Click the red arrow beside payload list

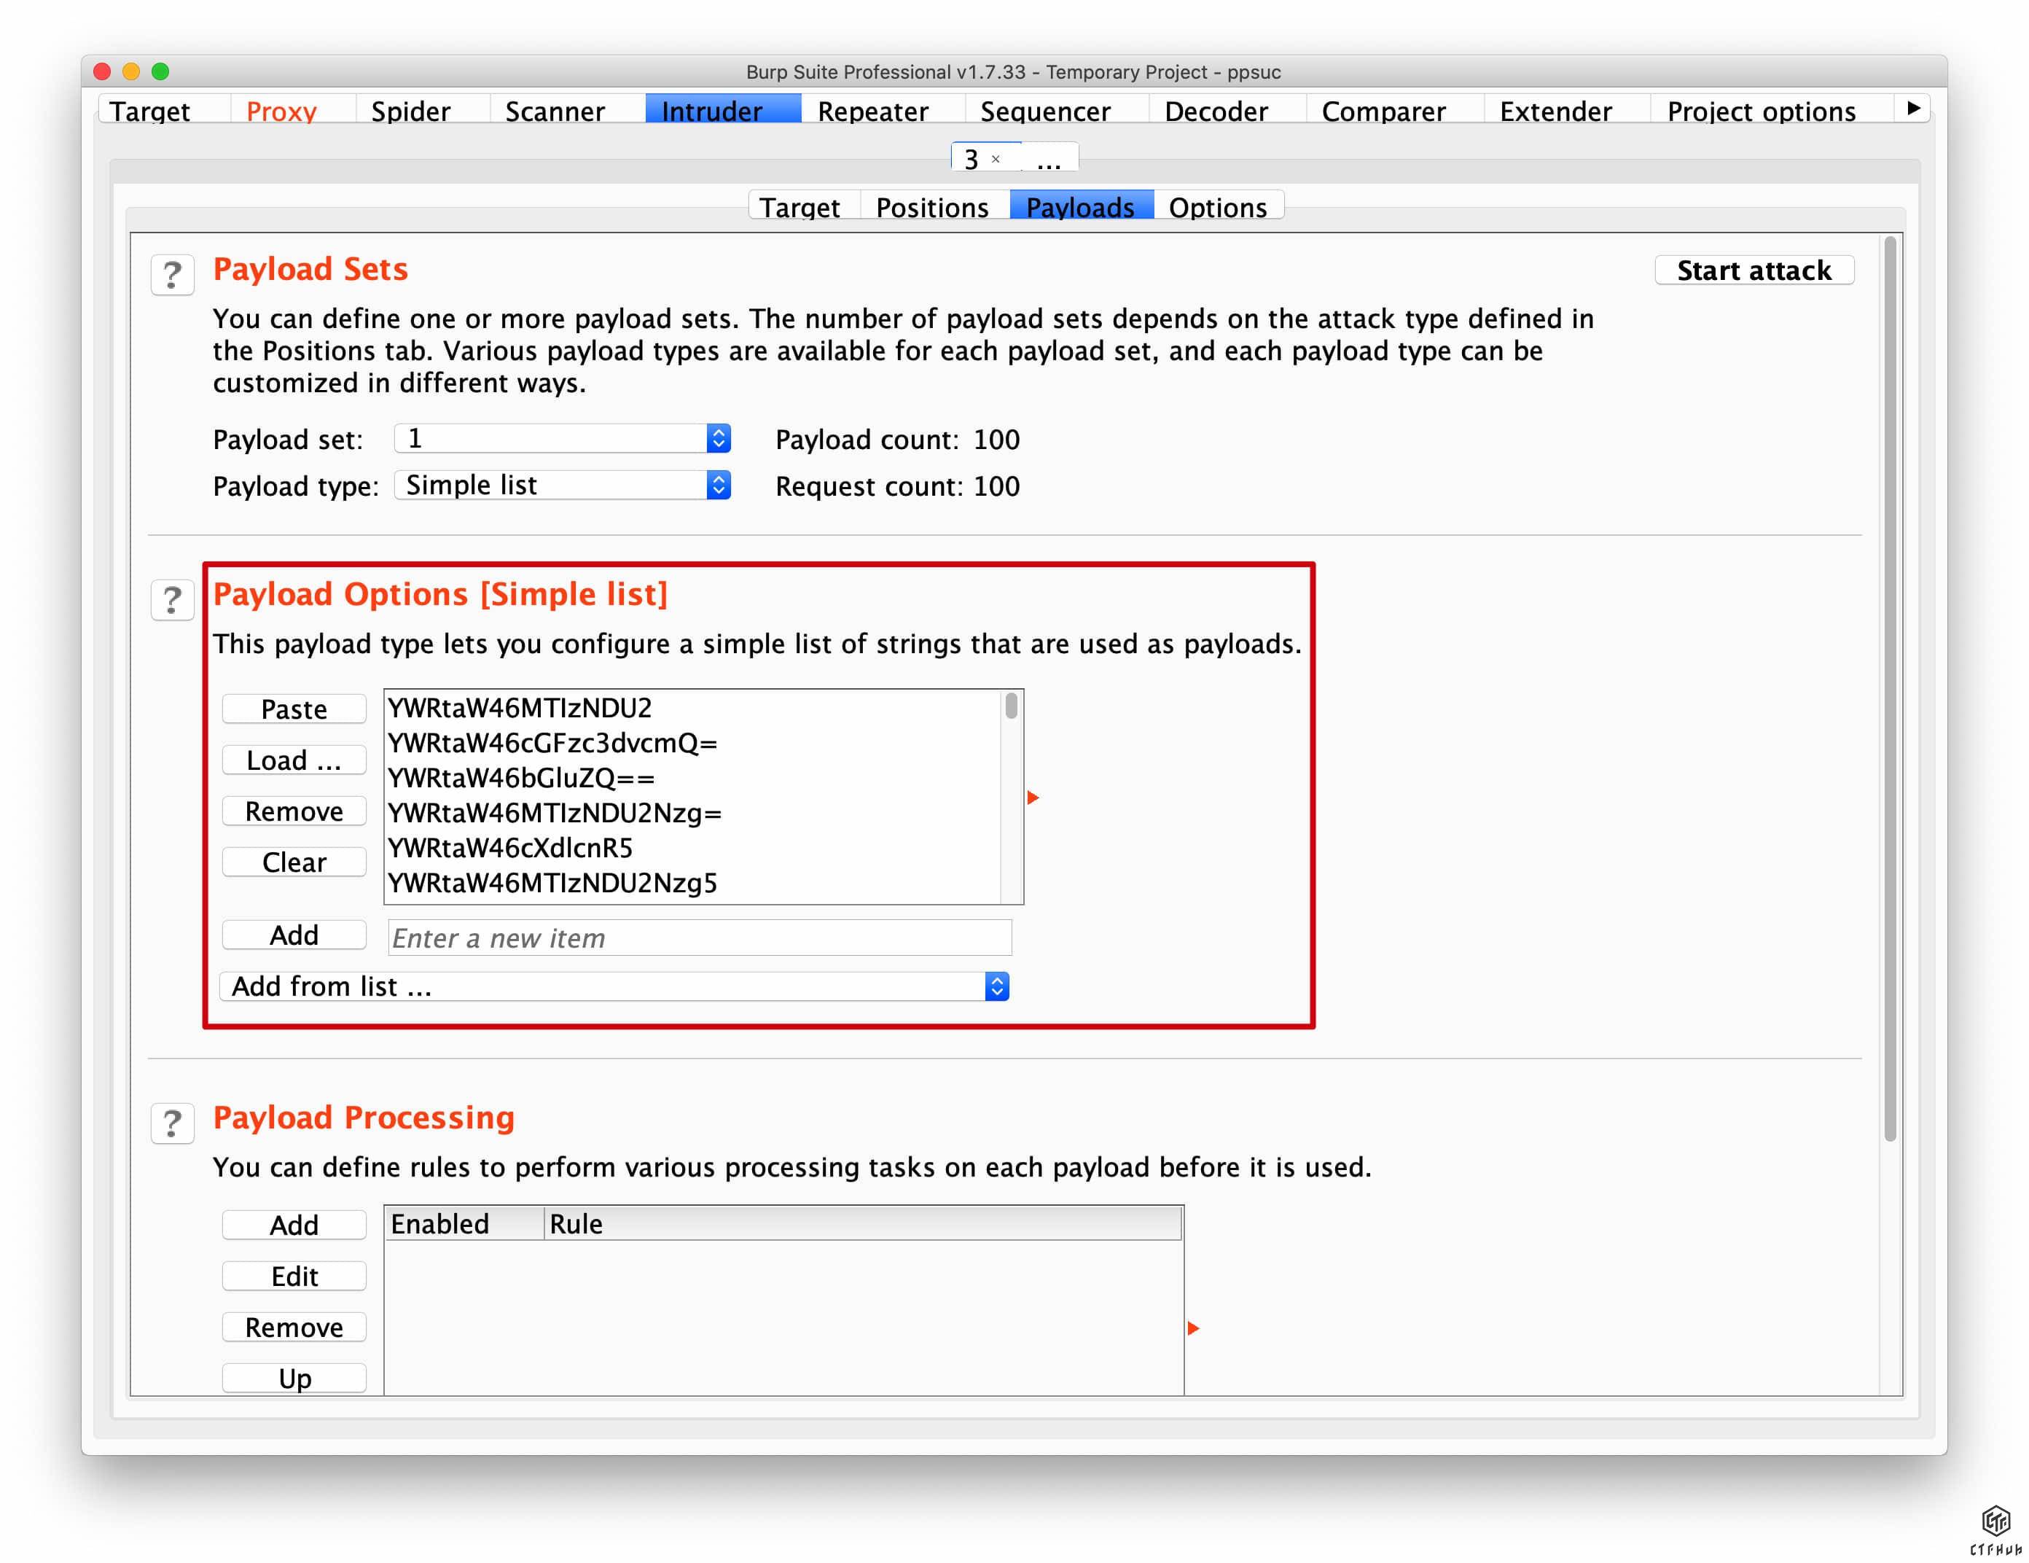coord(1032,798)
